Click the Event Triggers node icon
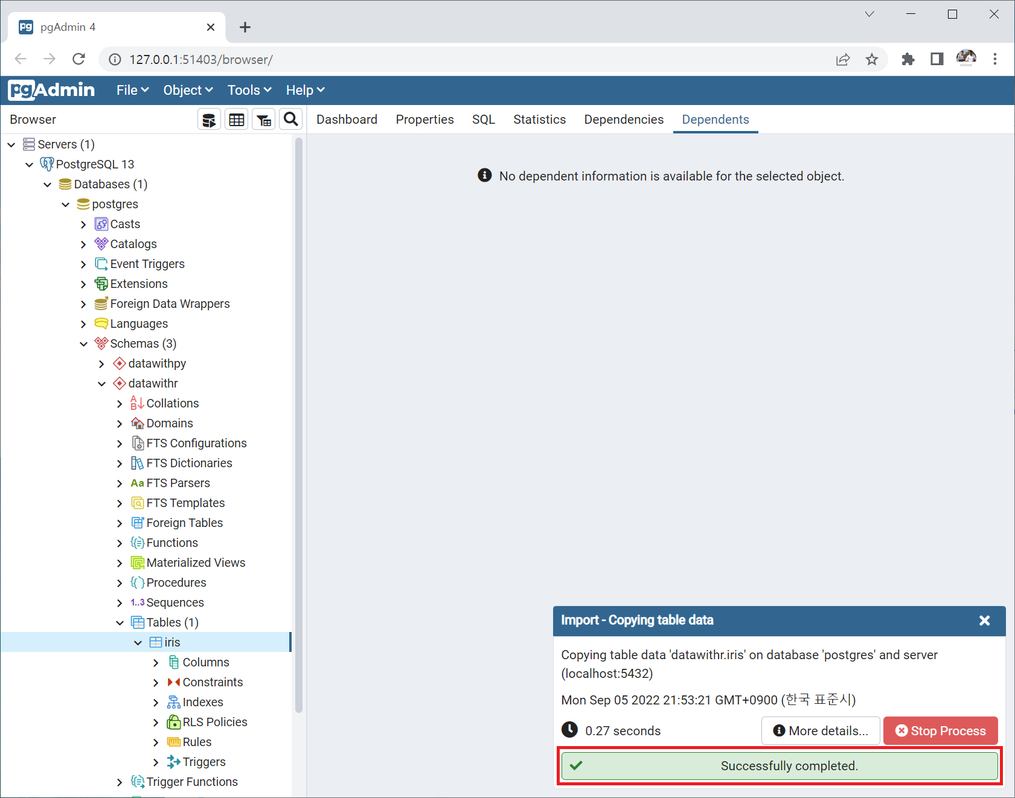The image size is (1015, 798). click(101, 264)
